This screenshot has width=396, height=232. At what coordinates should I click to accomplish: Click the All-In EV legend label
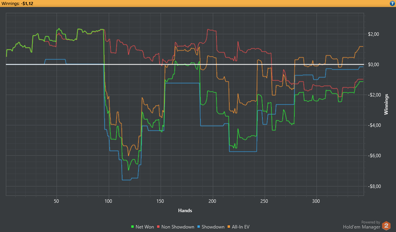241,227
